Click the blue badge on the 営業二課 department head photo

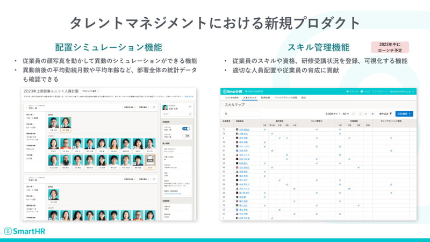coord(50,198)
